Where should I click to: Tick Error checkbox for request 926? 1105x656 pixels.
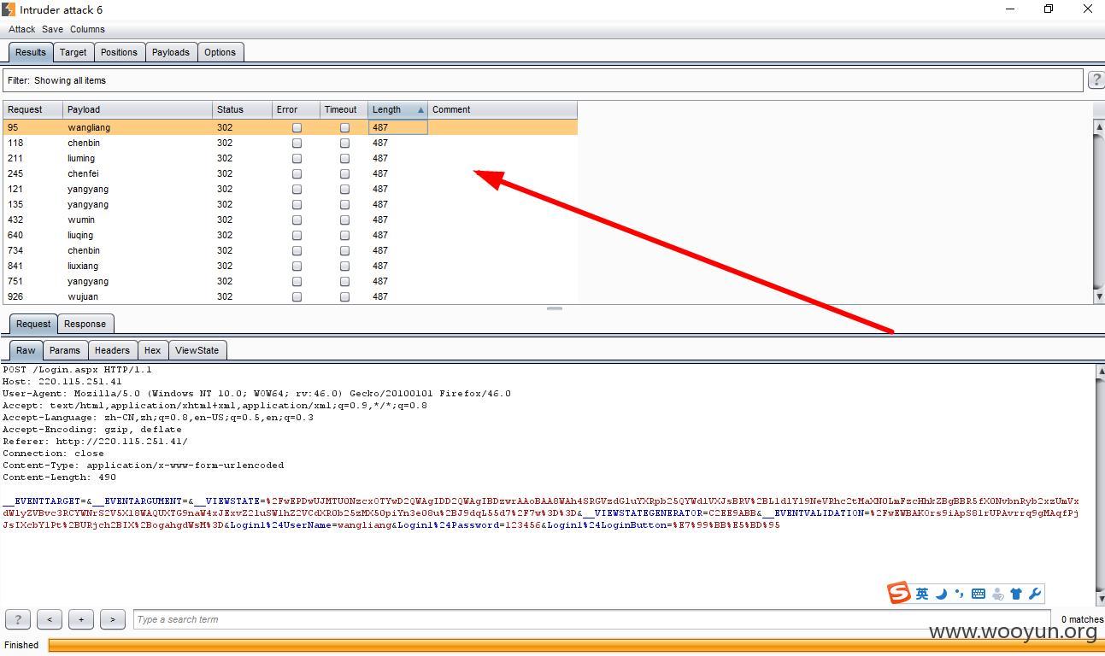tap(297, 296)
